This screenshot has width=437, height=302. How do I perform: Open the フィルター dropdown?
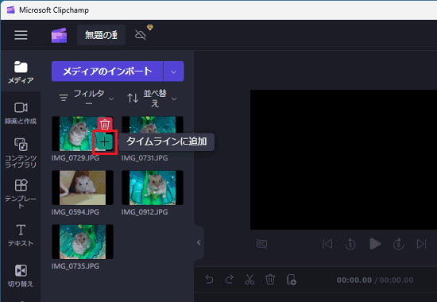(x=87, y=99)
